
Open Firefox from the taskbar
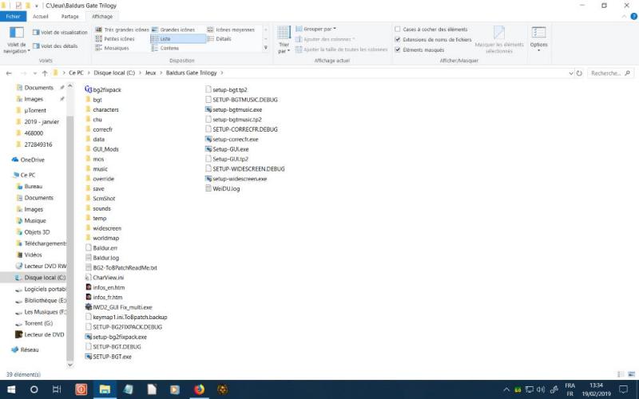click(x=199, y=389)
